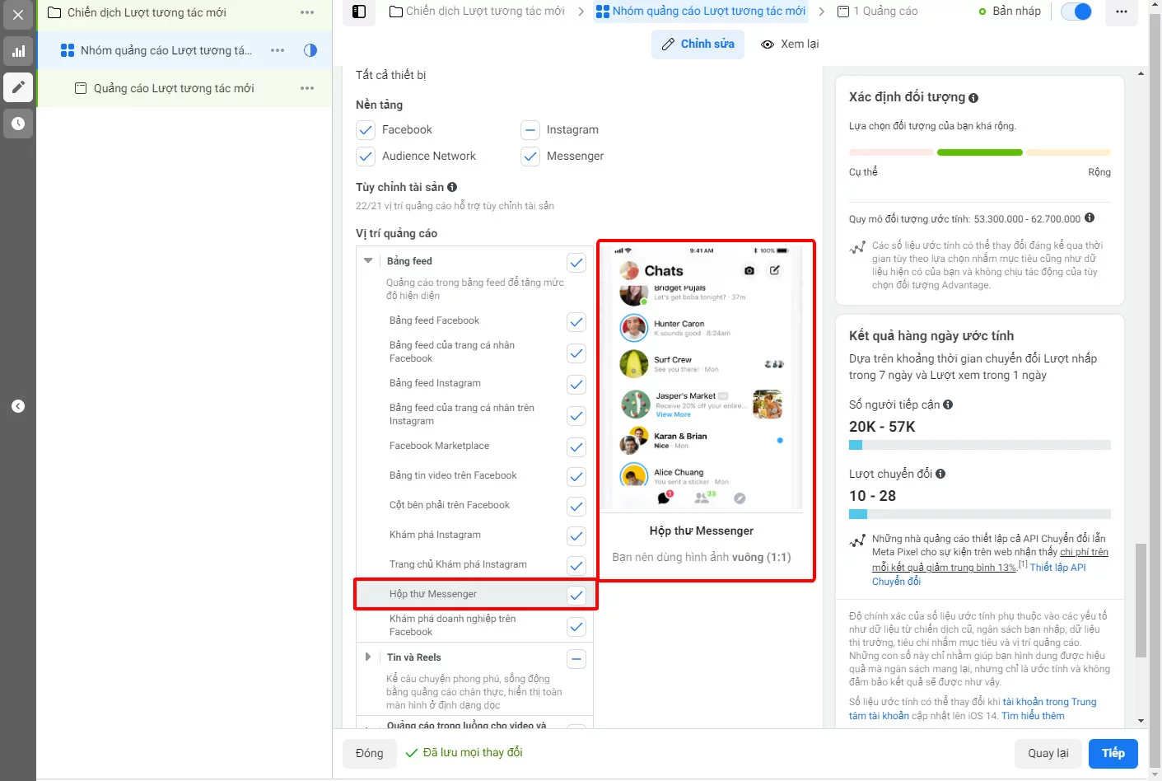Click info icon next to Số người tiếp cận

948,405
